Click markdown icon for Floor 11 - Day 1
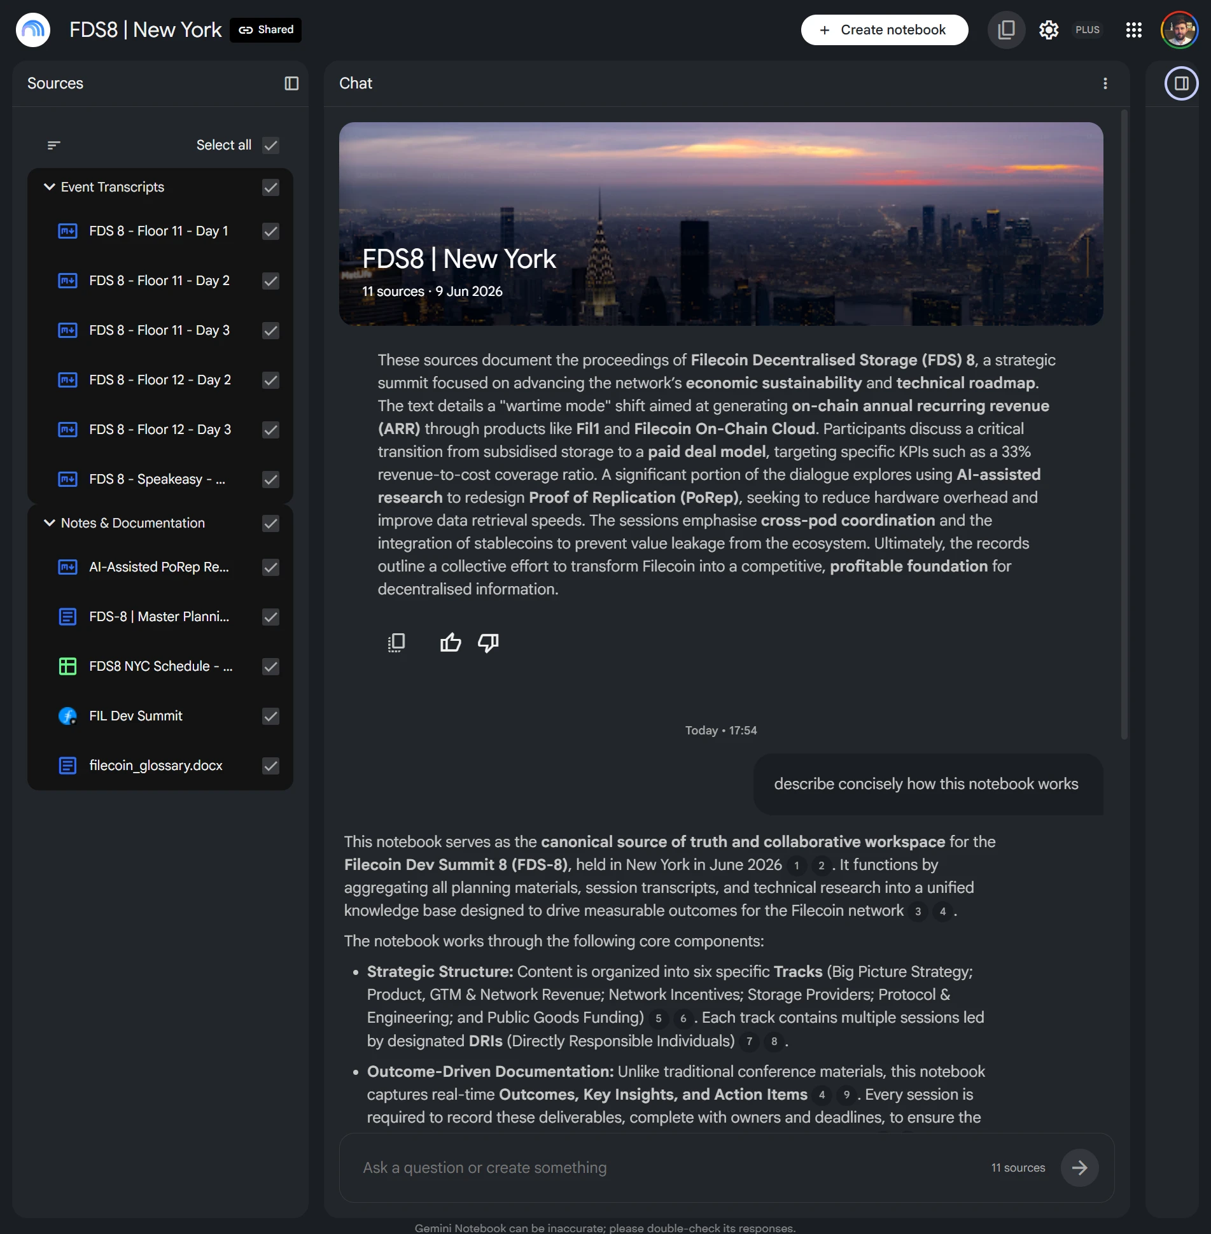This screenshot has height=1234, width=1211. tap(67, 231)
